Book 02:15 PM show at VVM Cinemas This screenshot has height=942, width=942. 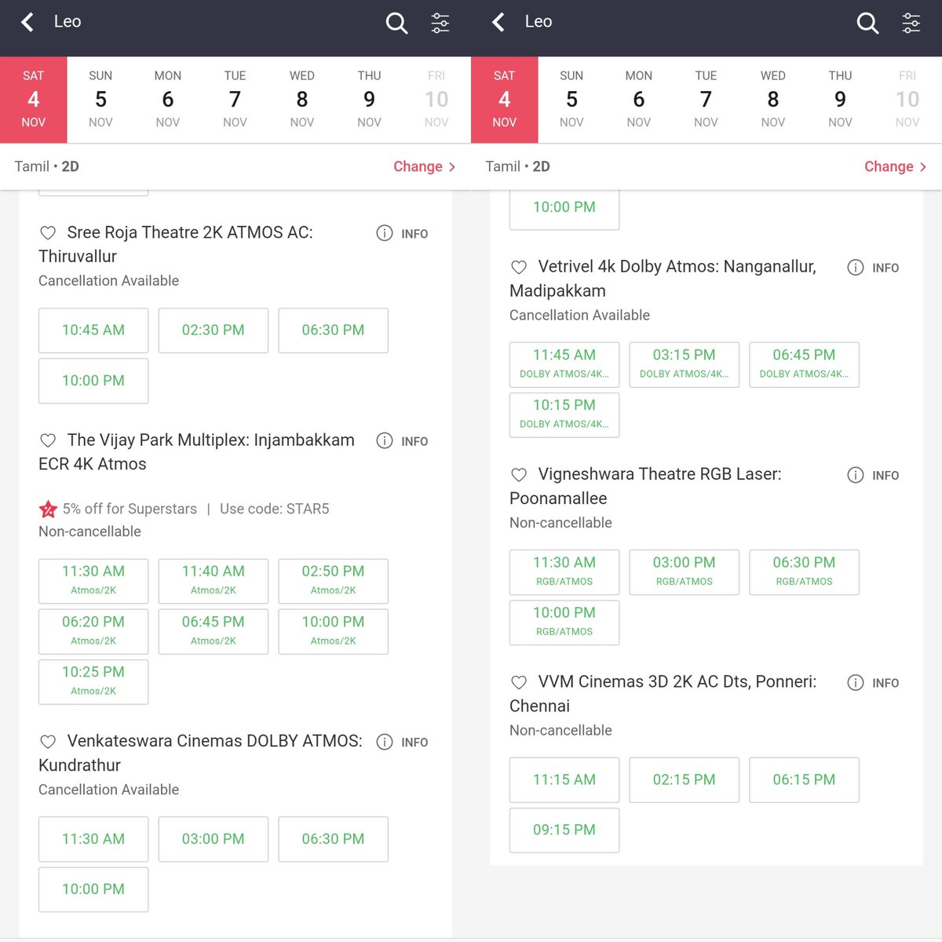pos(685,780)
